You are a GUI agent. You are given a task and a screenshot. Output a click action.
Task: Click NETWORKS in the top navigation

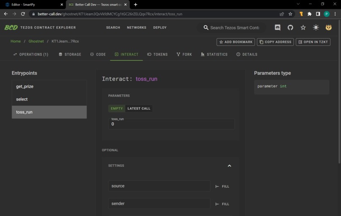tap(137, 28)
